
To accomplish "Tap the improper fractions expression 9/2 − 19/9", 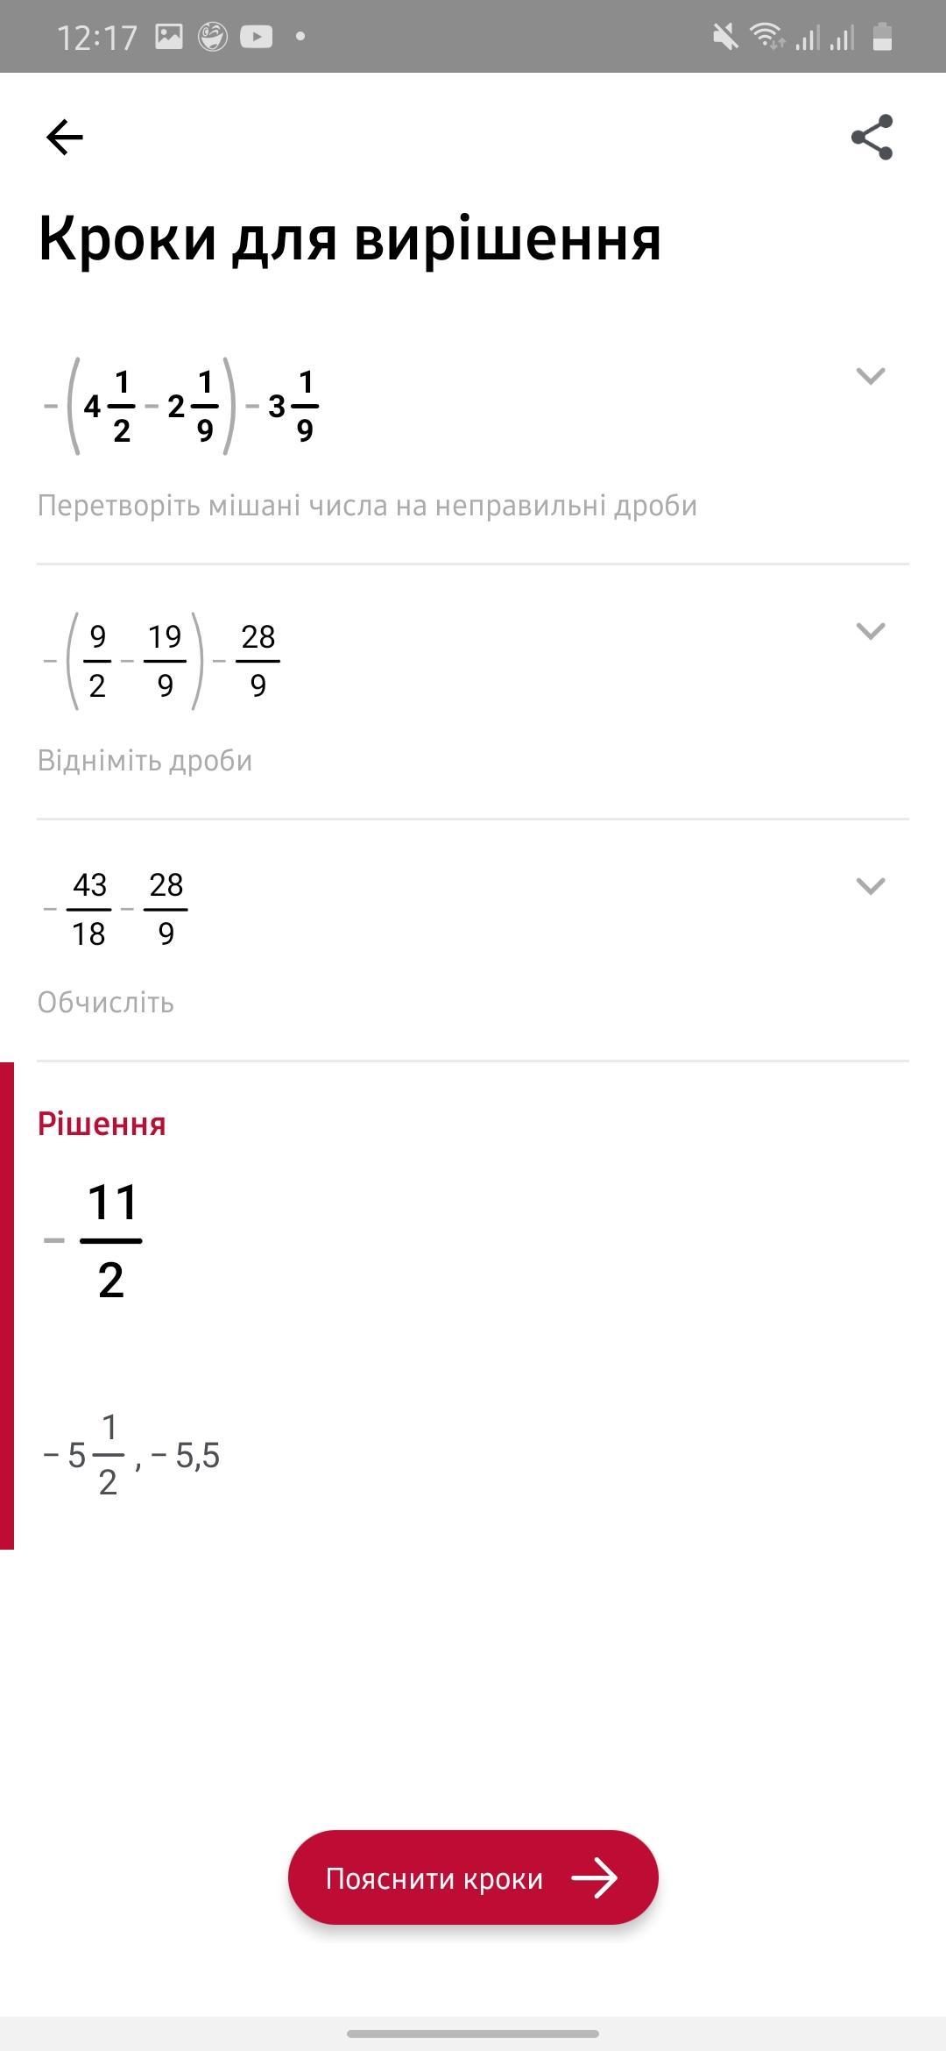I will (161, 661).
